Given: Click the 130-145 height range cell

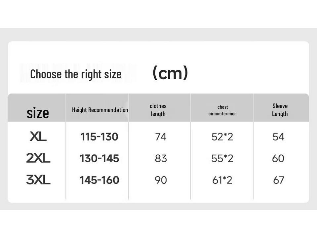Looking at the screenshot, I should click(x=99, y=158).
